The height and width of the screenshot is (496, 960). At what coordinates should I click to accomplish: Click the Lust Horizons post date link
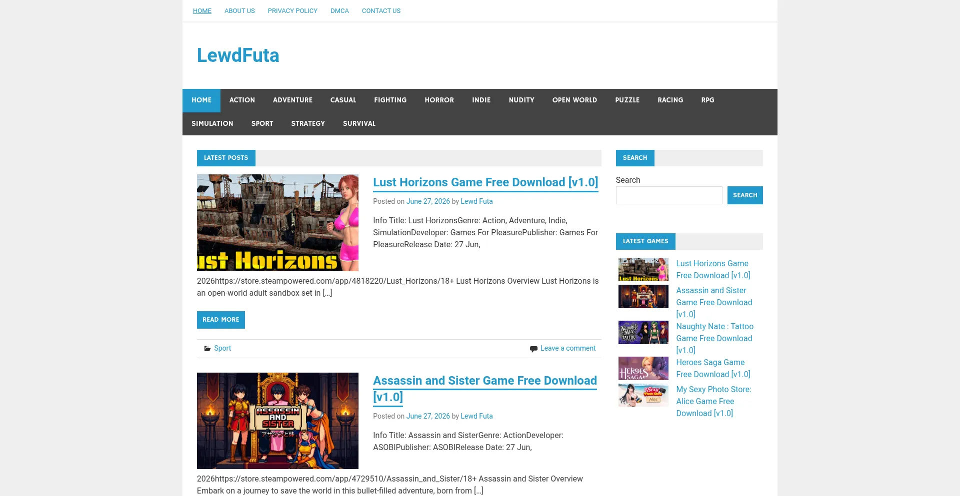tap(428, 201)
